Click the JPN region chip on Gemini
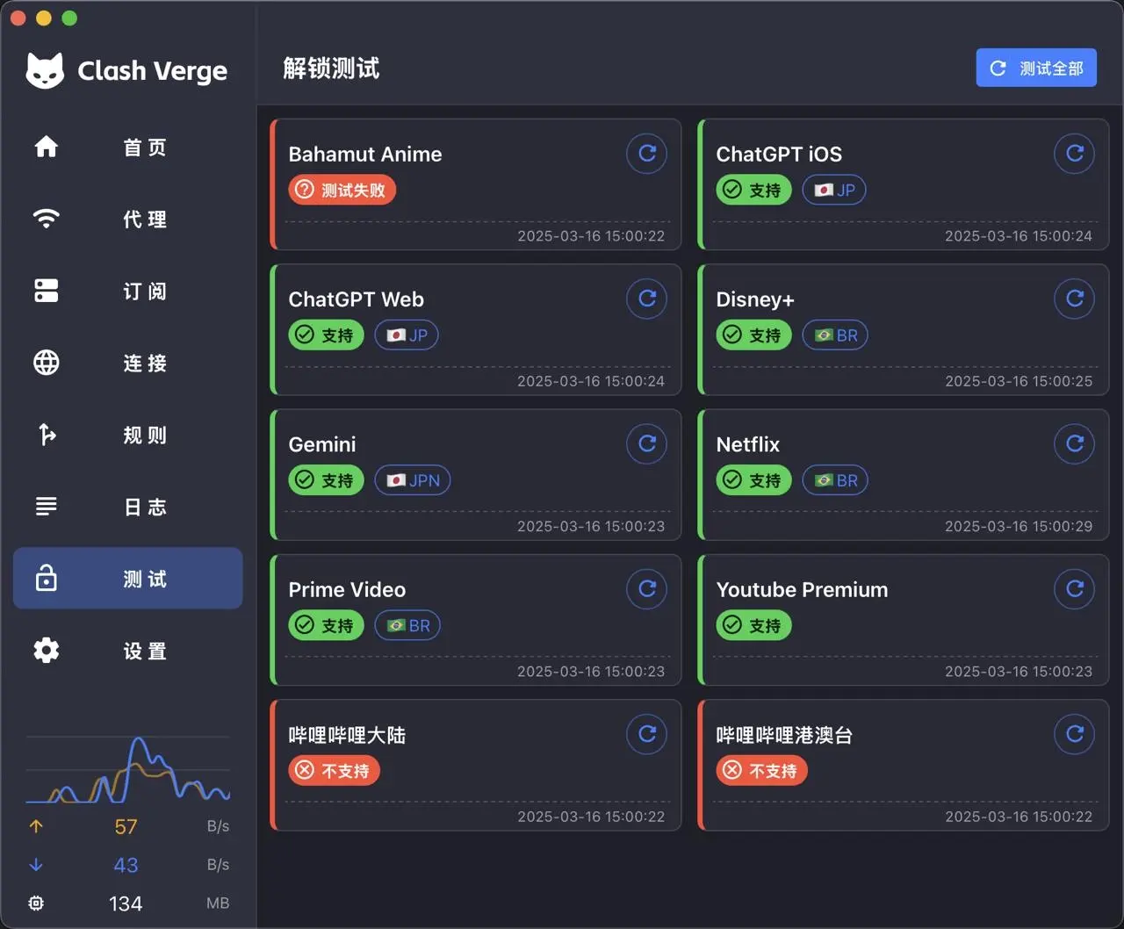Viewport: 1124px width, 929px height. 413,480
